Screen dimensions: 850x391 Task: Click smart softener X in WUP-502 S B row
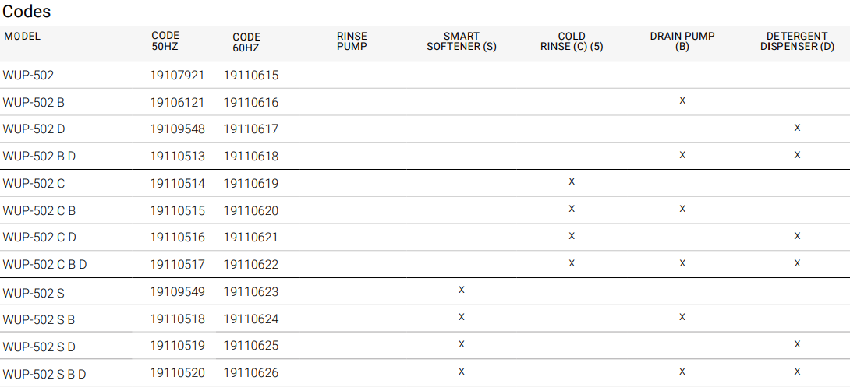(x=462, y=317)
